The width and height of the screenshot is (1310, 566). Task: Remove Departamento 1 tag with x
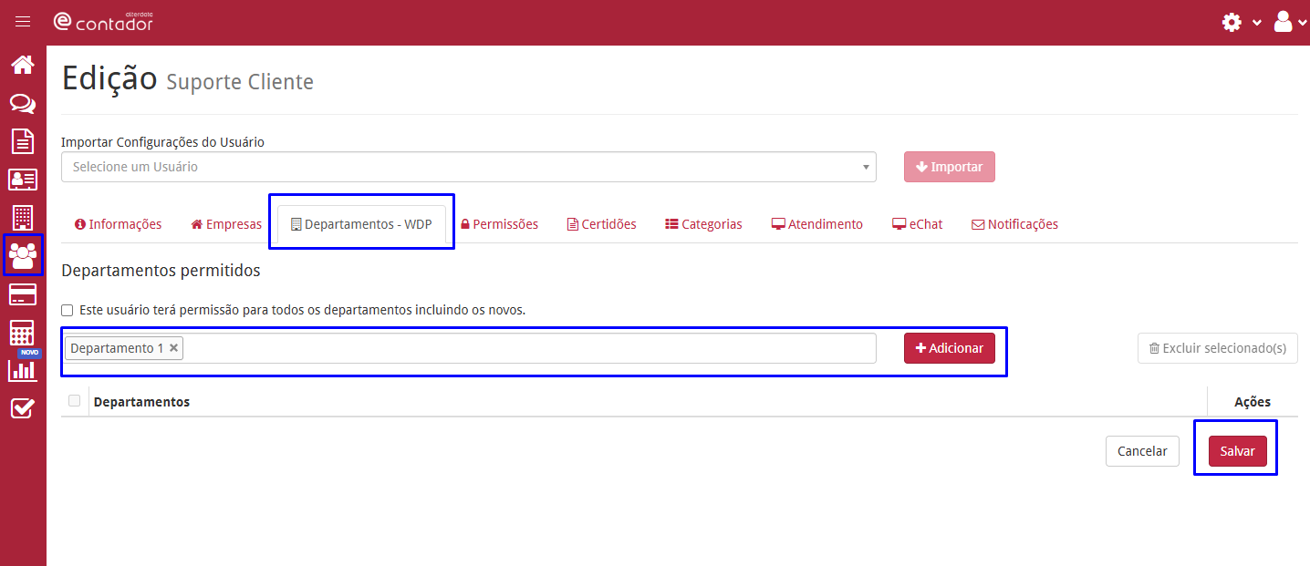tap(173, 348)
